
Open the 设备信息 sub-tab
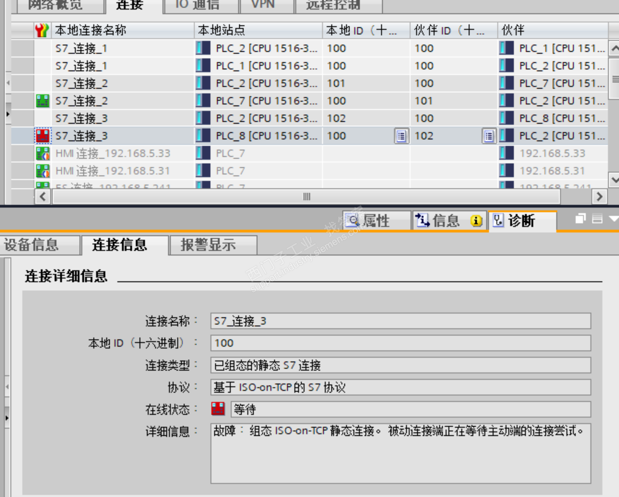click(x=40, y=245)
